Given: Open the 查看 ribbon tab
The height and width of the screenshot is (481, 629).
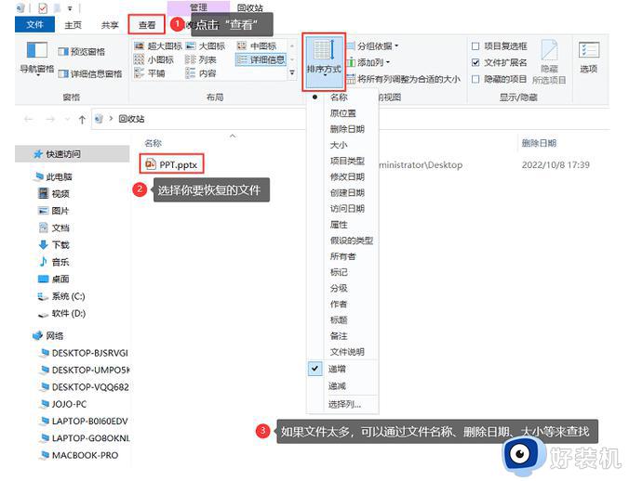Looking at the screenshot, I should pos(147,25).
